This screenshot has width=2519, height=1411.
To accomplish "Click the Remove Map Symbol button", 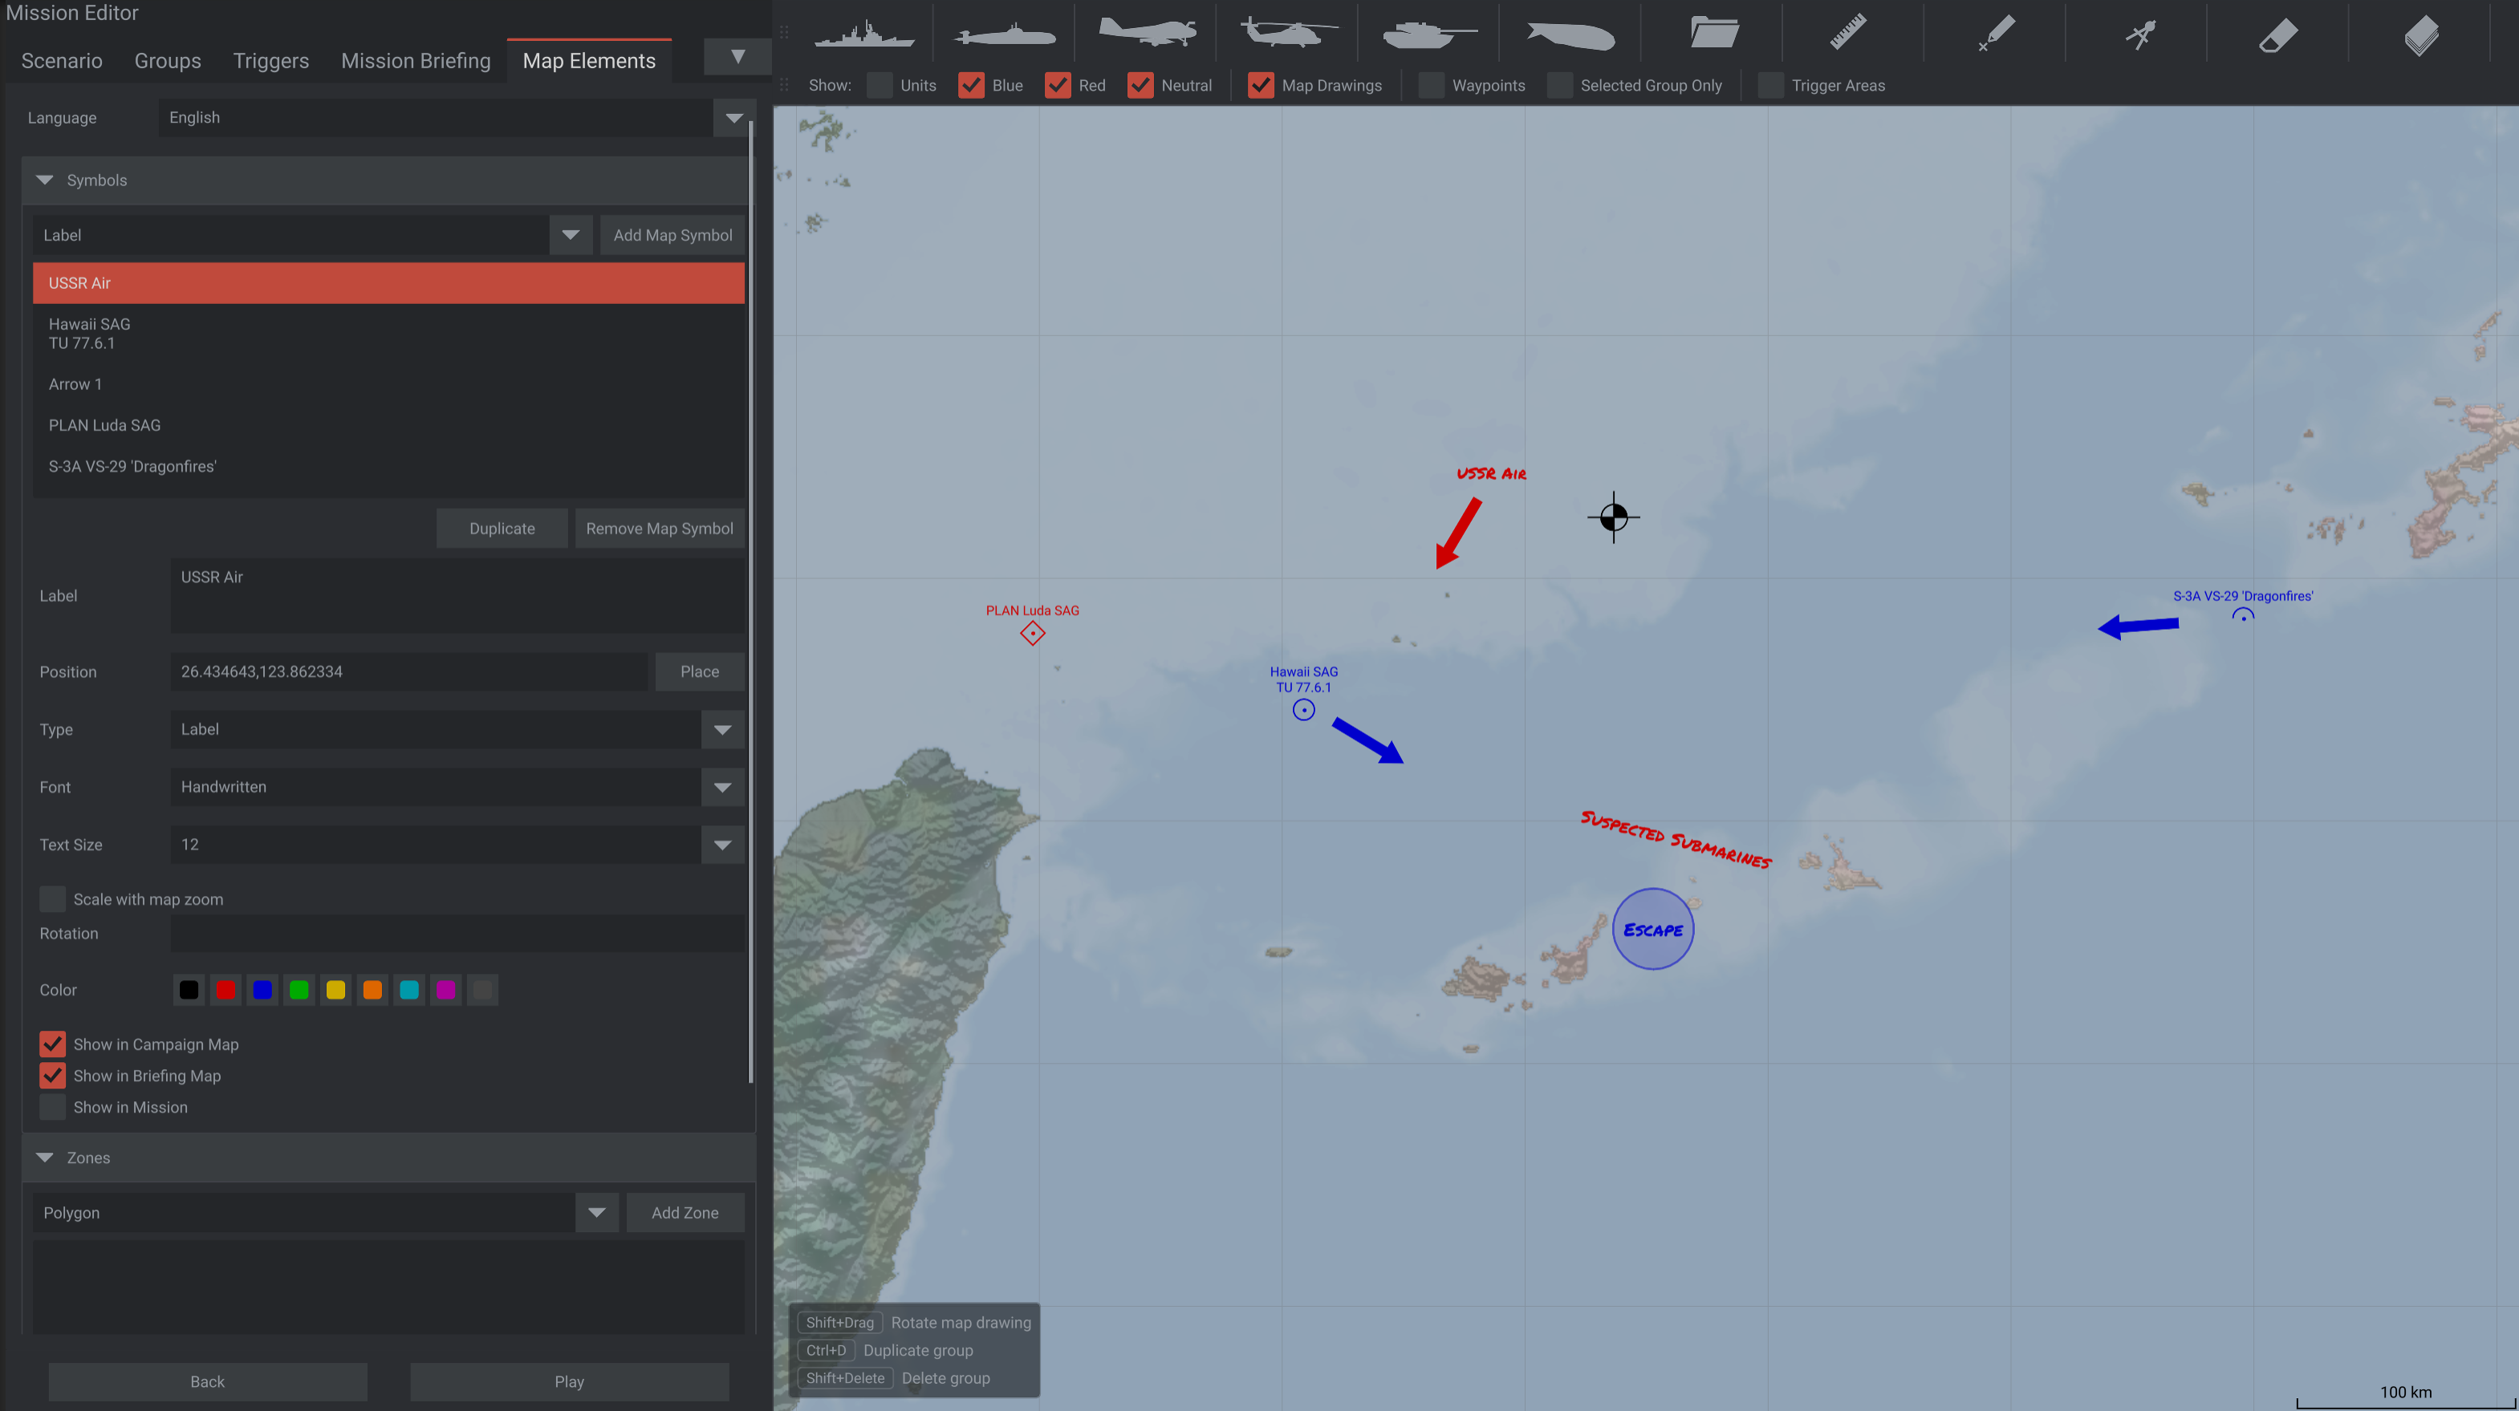I will point(659,529).
